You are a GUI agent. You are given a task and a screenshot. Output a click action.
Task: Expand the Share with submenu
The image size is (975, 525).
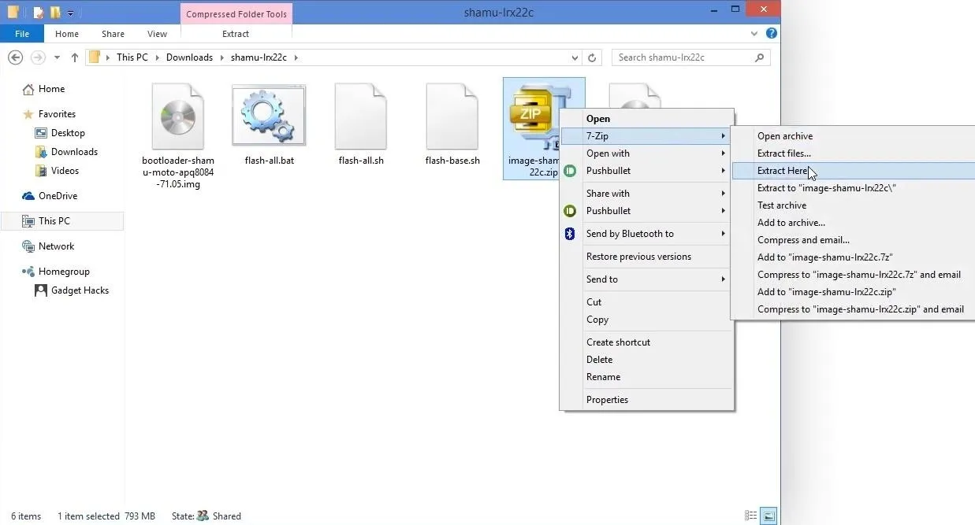[647, 194]
